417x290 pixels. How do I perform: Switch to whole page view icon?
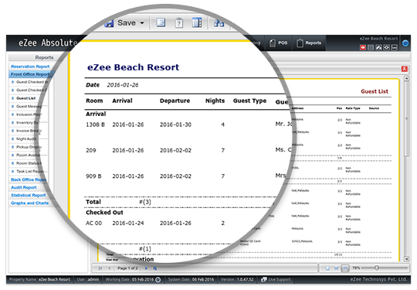[345, 268]
